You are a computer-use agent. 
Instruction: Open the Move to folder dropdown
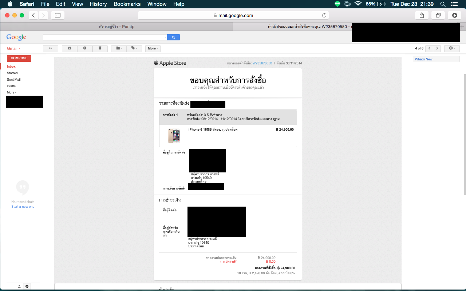[119, 48]
